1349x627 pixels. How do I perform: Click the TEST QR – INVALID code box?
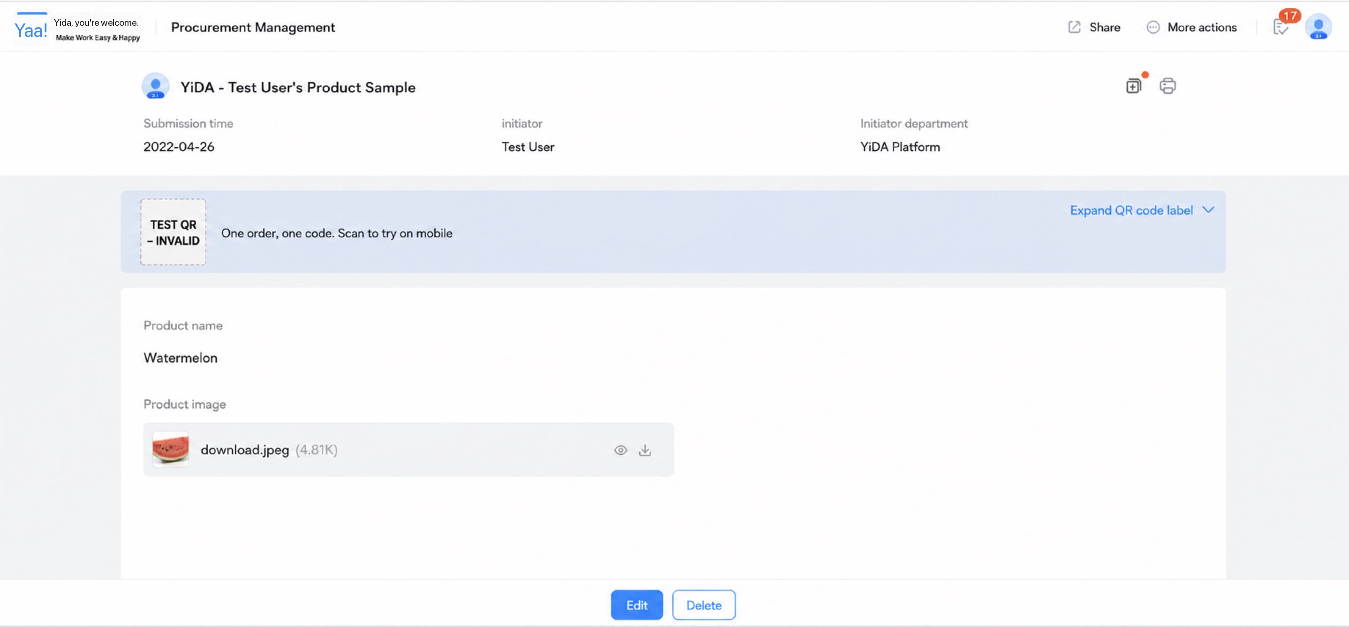click(174, 232)
